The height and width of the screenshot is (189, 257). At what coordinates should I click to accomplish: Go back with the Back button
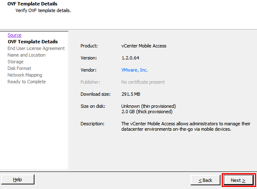206,180
